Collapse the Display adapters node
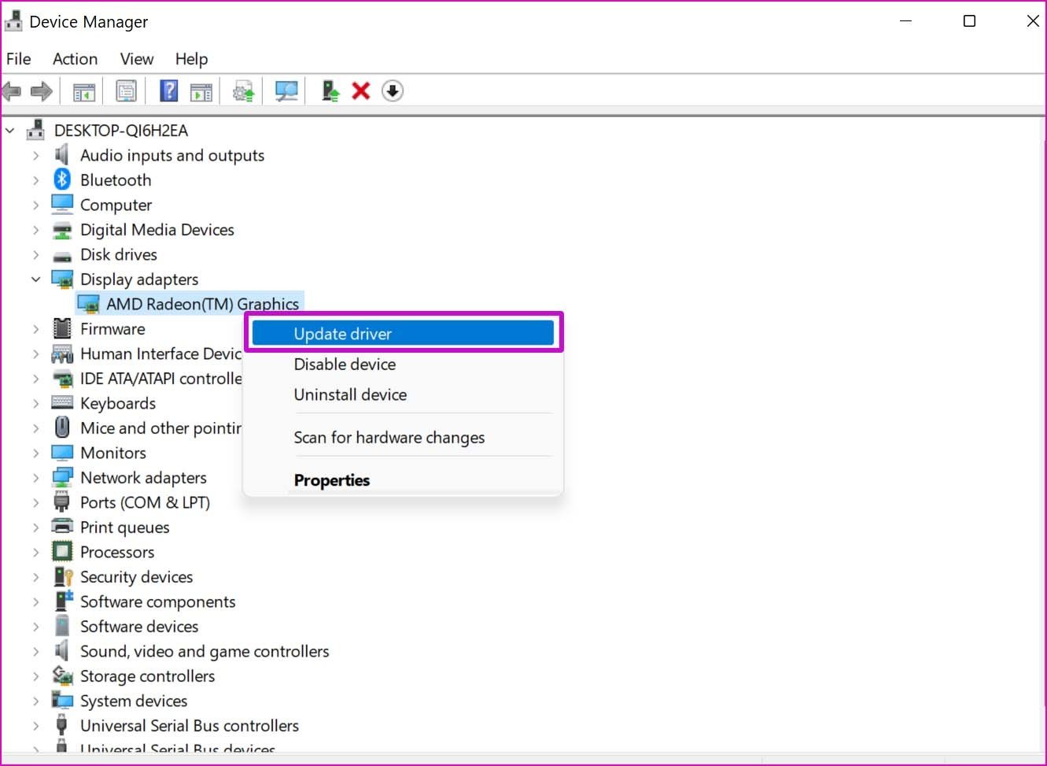The image size is (1047, 766). 35,279
